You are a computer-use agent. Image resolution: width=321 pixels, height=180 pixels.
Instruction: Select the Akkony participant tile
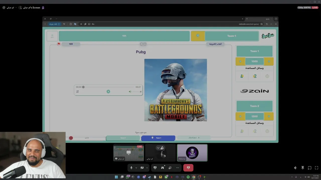[192, 153]
